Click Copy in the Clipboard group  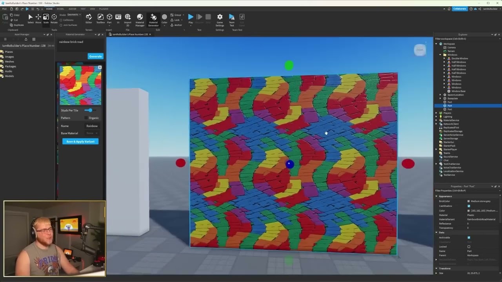click(x=14, y=15)
